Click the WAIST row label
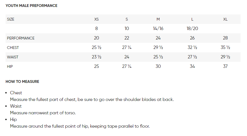The image size is (247, 136). tap(13, 57)
